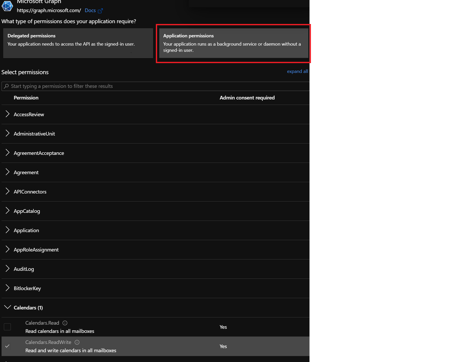This screenshot has height=362, width=449.
Task: Enable the Calendars.Read permission checkbox
Action: point(7,327)
